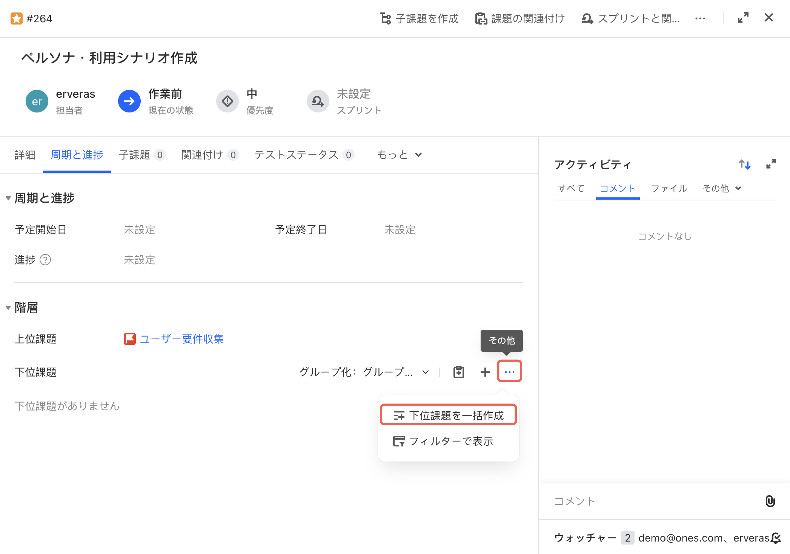Click the 進捗 help question mark icon

45,260
